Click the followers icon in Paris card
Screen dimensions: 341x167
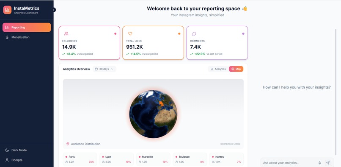[x=66, y=162]
